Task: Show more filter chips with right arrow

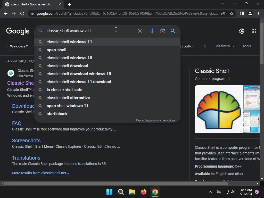Action: (204, 46)
